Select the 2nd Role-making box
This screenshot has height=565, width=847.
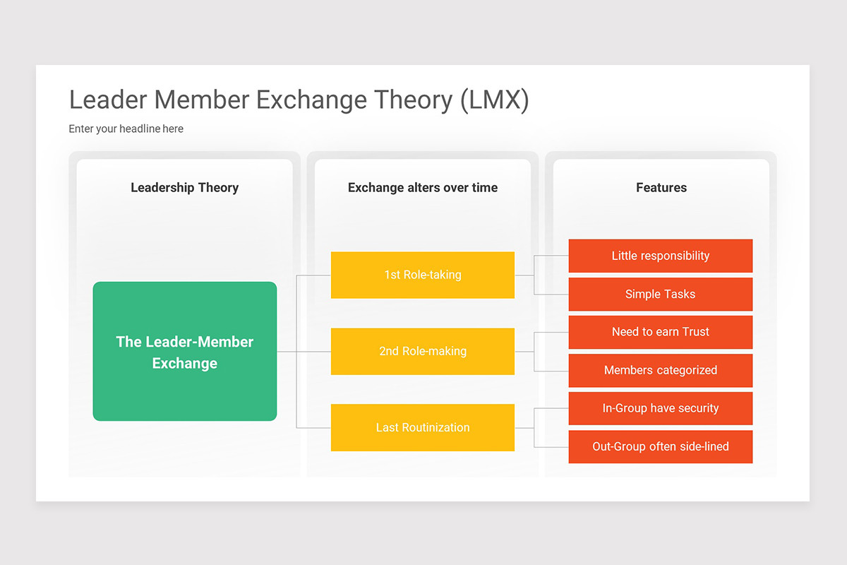[422, 351]
